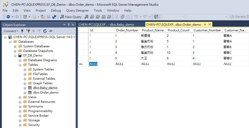The height and width of the screenshot is (128, 249).
Task: Click the Product_Count cell showing 10
Action: 179,52
